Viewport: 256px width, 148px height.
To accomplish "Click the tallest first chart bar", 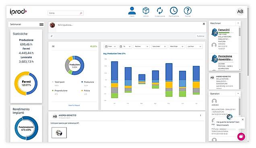I will click(114, 80).
